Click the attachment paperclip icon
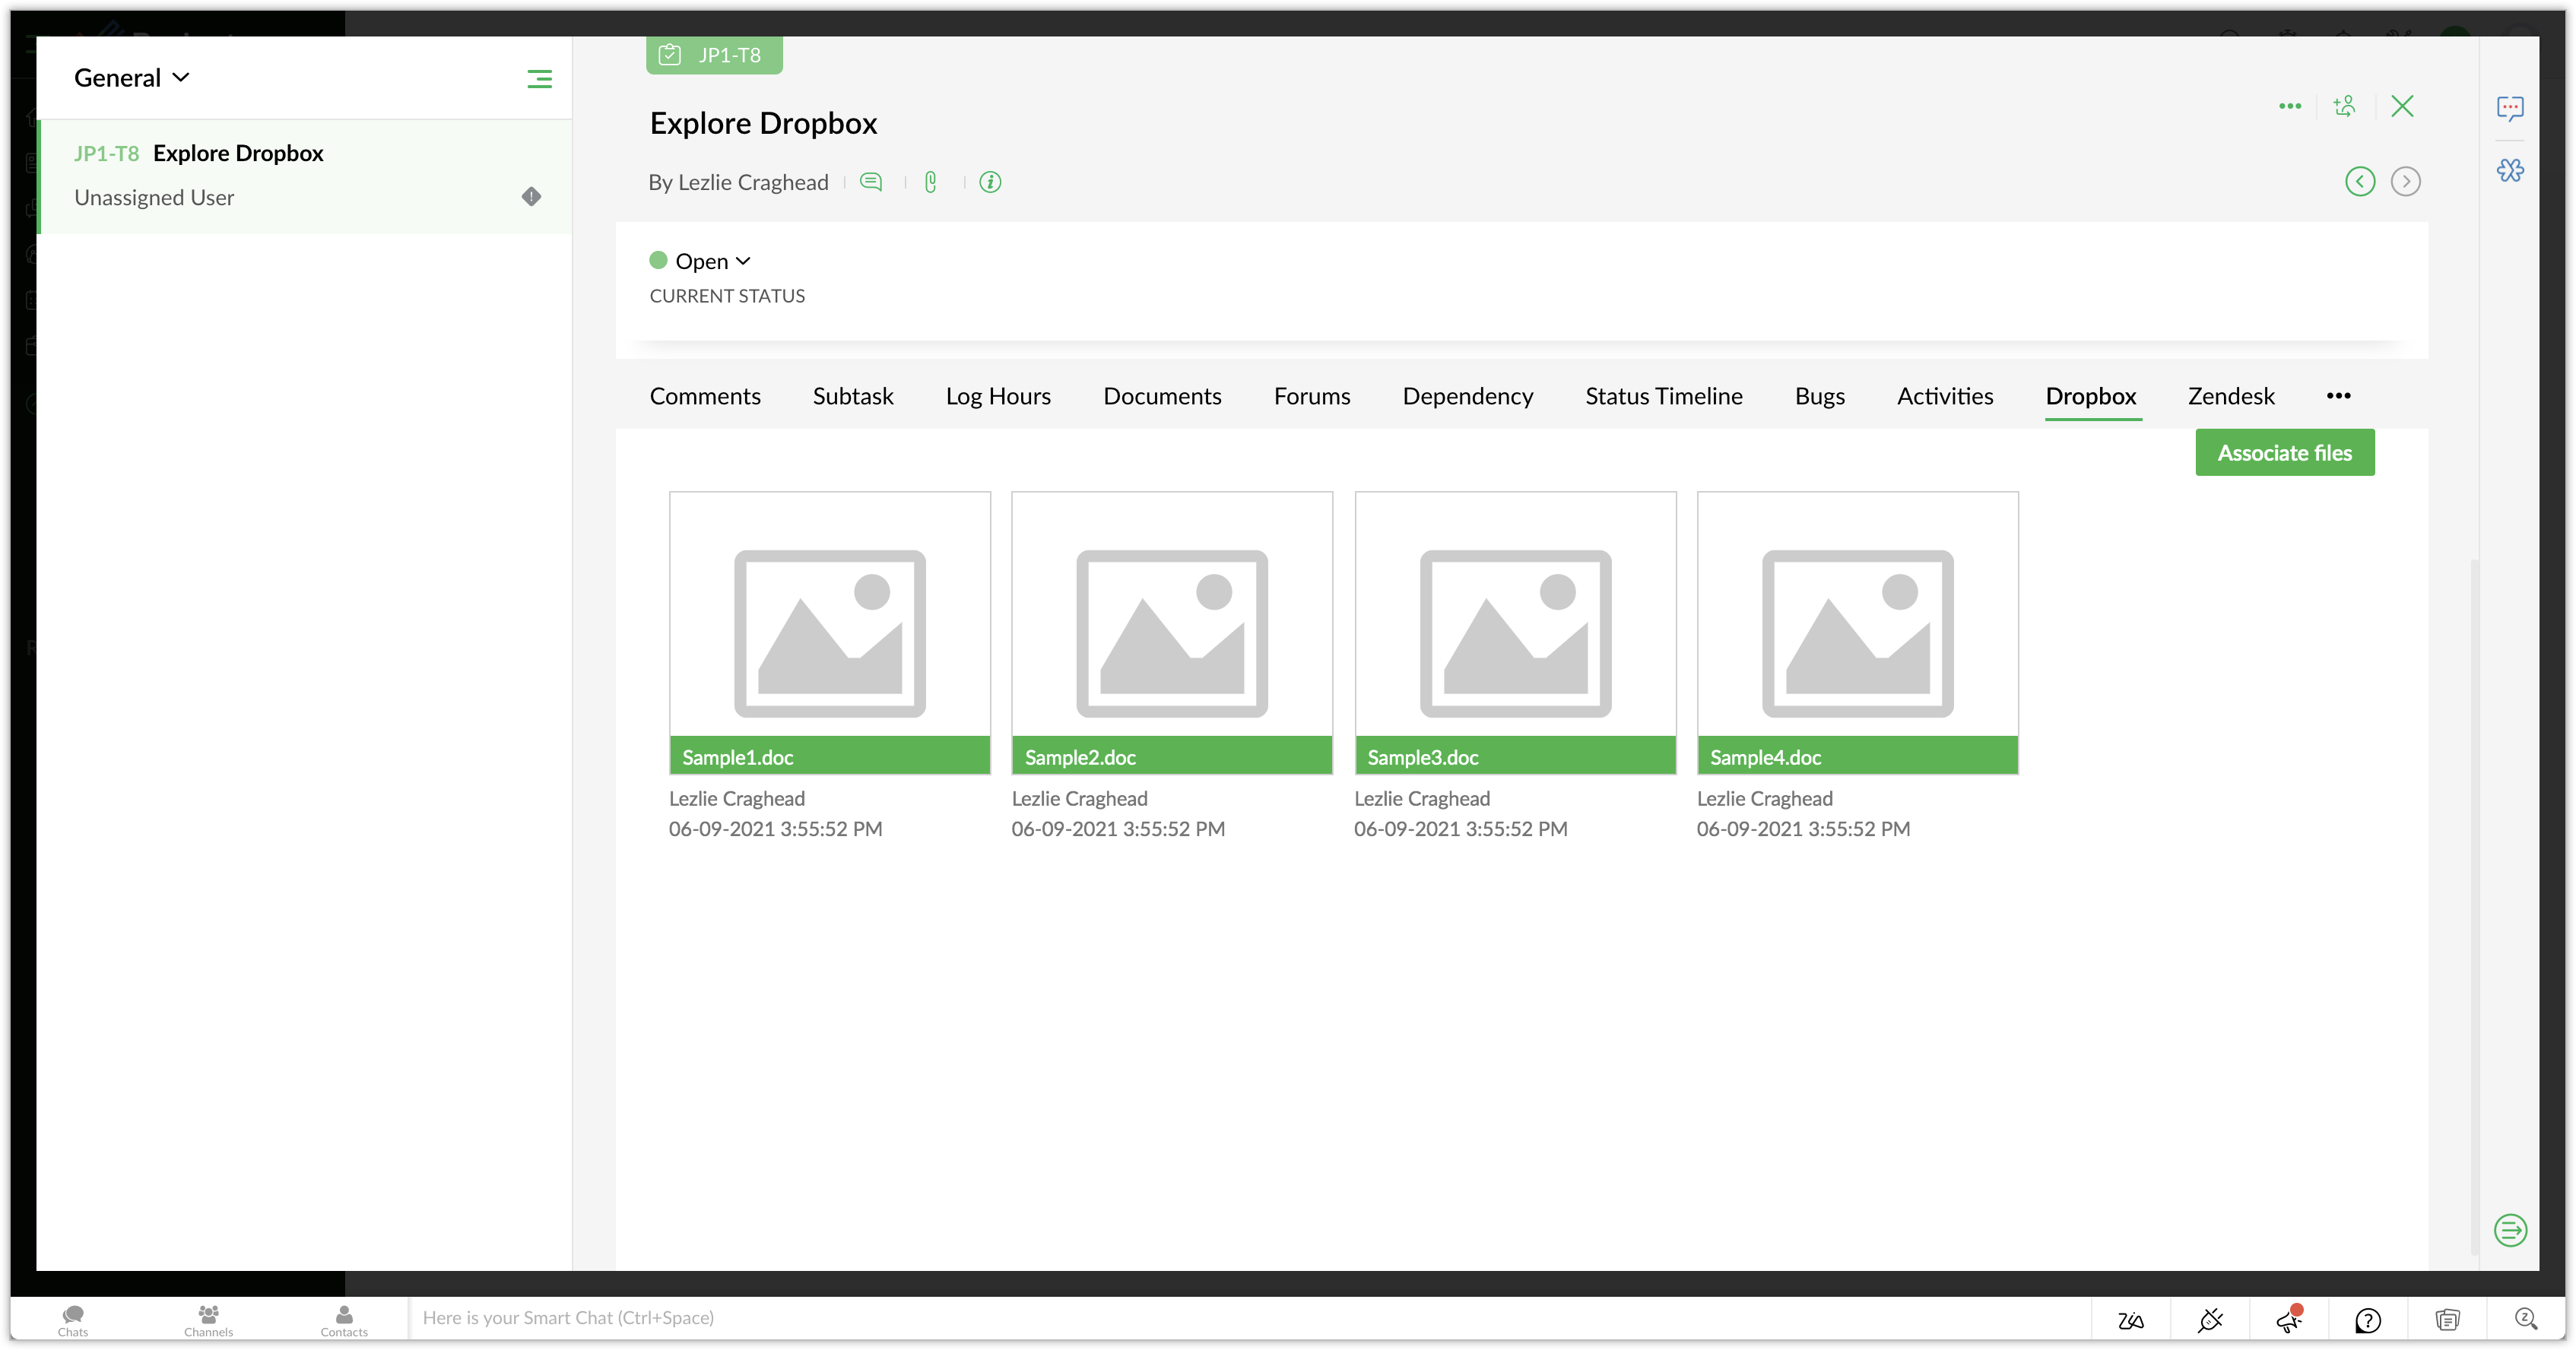 click(930, 182)
